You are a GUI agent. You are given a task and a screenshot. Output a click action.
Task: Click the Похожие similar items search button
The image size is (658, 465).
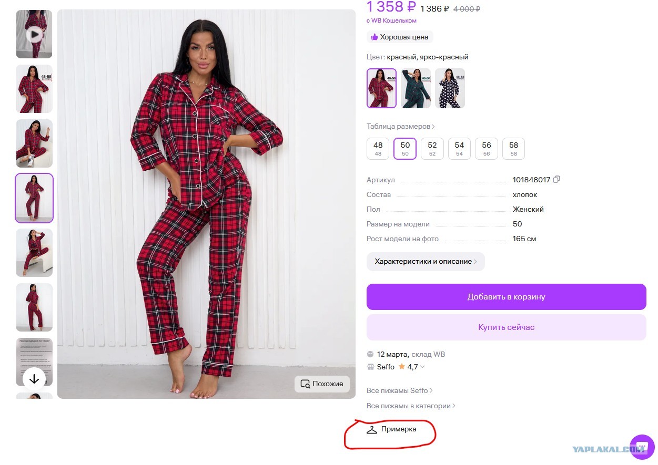[322, 384]
